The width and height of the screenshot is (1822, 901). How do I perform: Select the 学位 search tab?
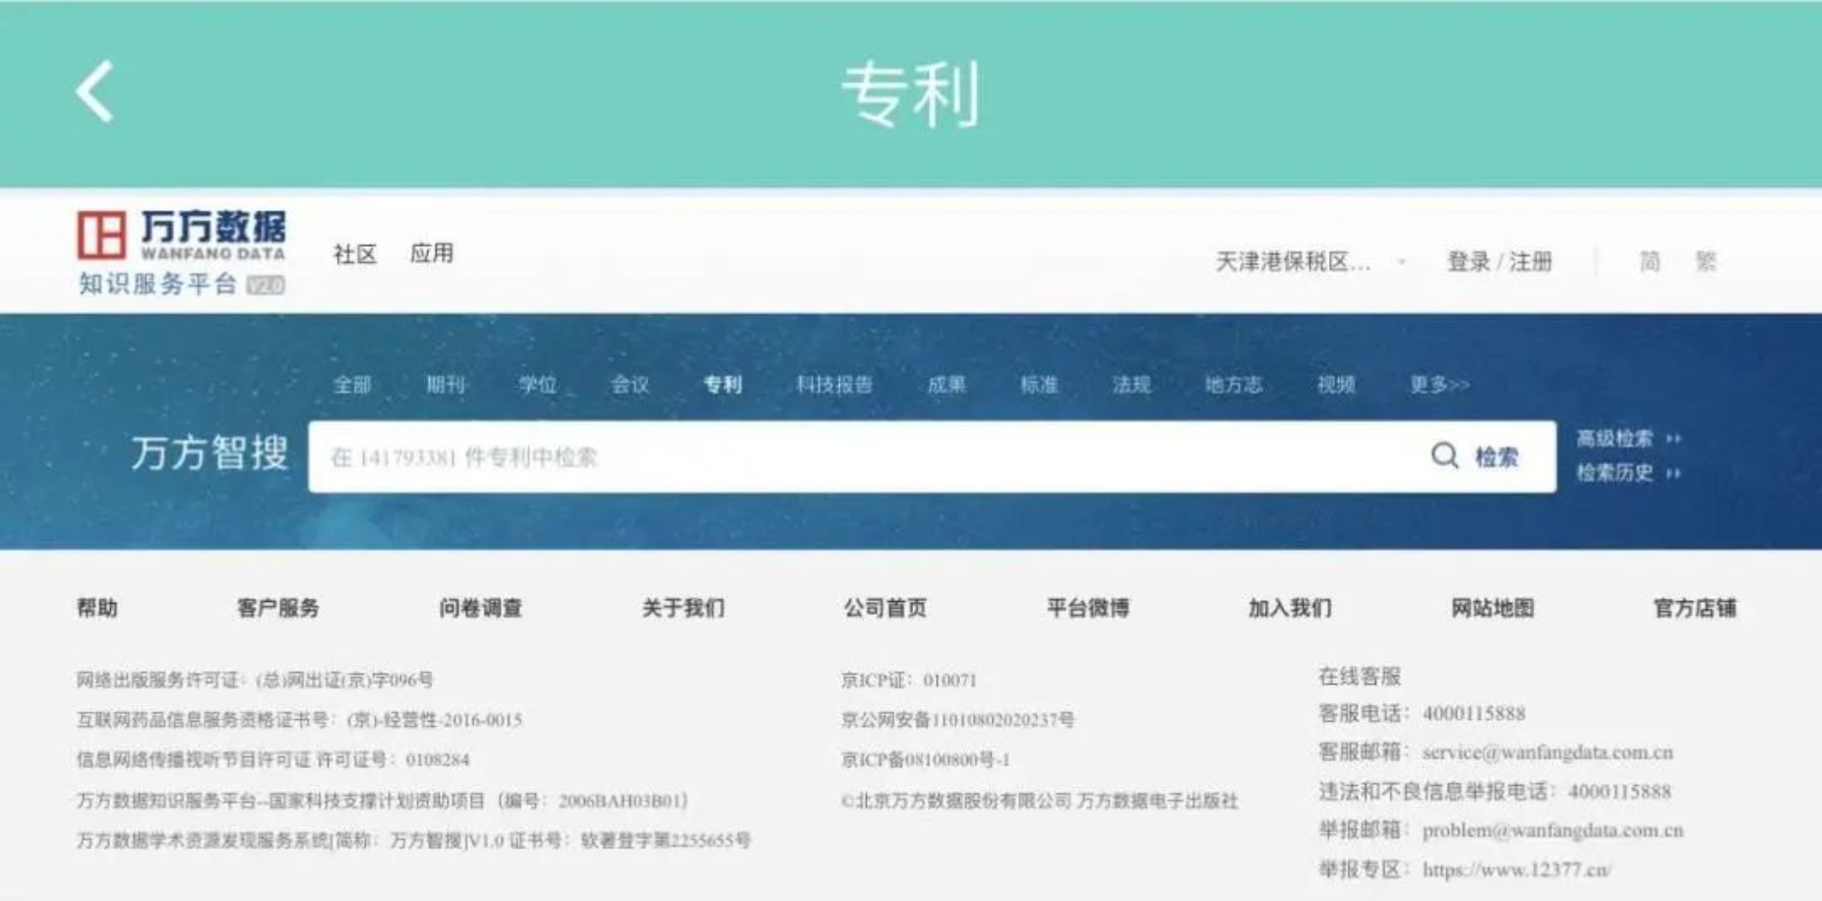click(x=538, y=385)
